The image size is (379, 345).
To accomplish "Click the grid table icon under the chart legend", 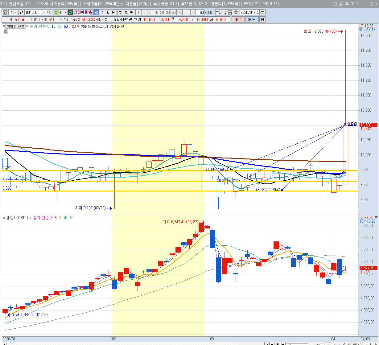I will tap(6, 31).
